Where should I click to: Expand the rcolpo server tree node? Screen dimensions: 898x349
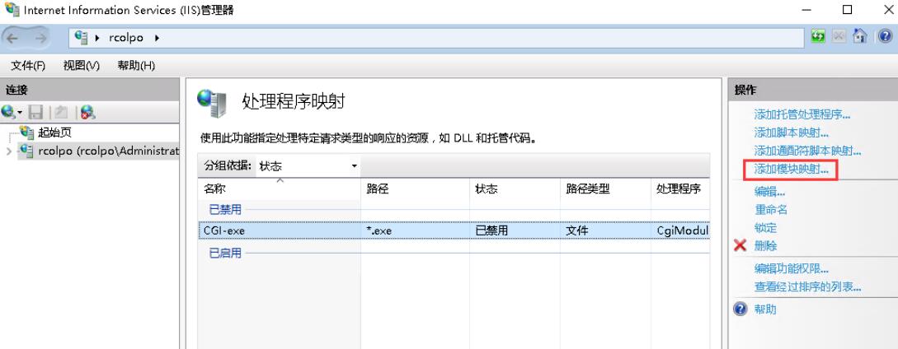pyautogui.click(x=8, y=151)
